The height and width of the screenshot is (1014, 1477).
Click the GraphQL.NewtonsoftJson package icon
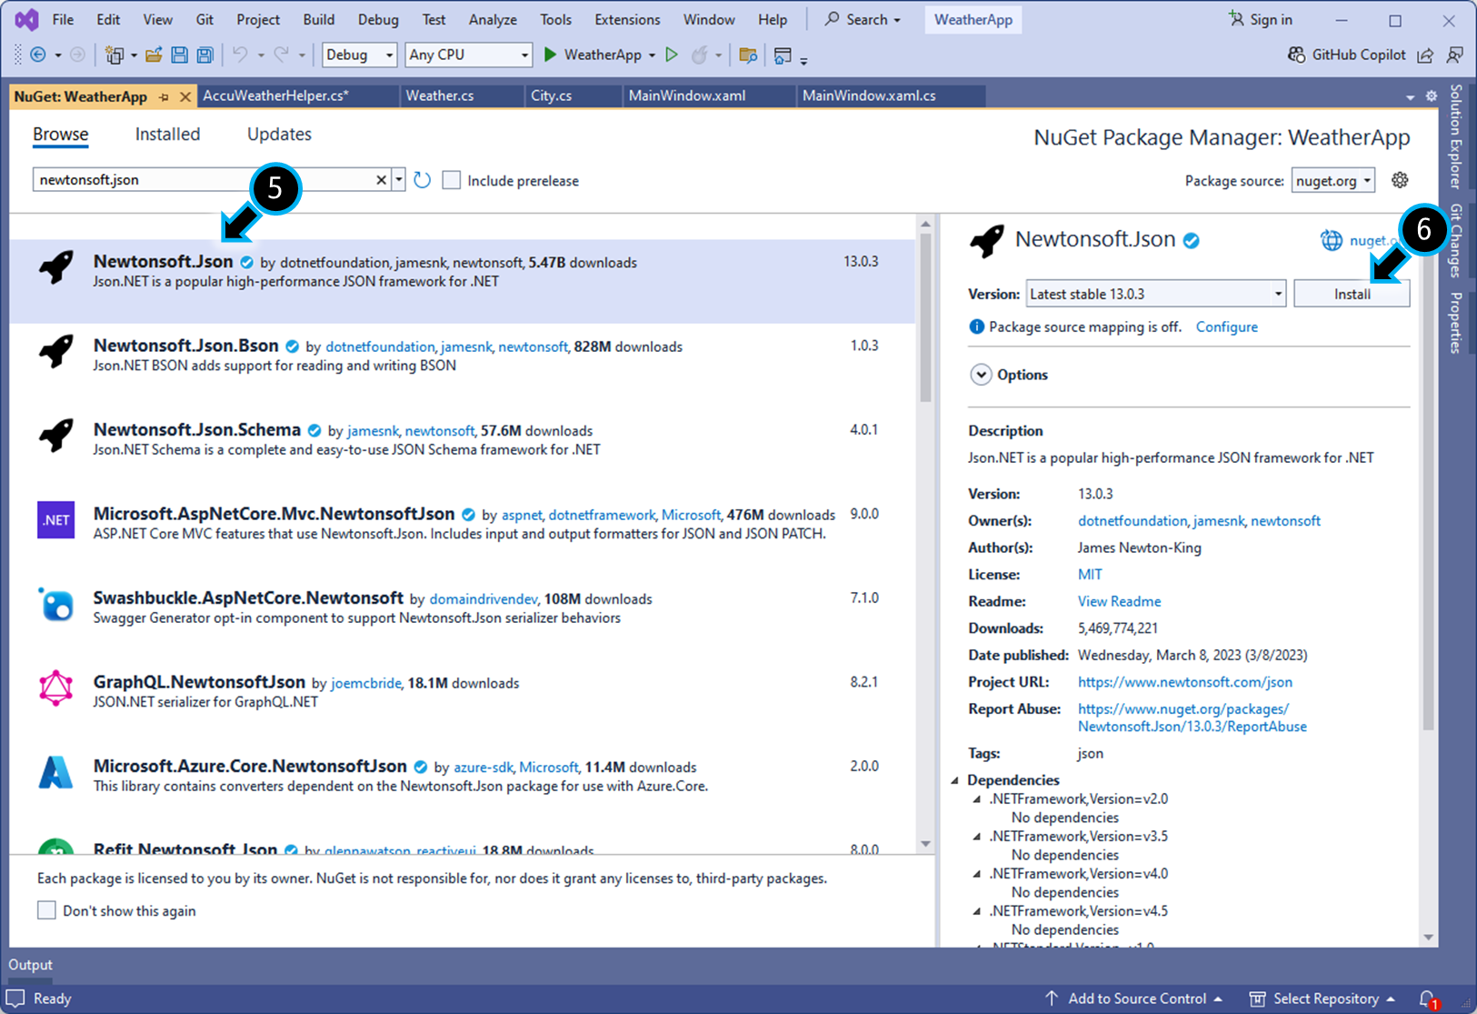coord(55,688)
